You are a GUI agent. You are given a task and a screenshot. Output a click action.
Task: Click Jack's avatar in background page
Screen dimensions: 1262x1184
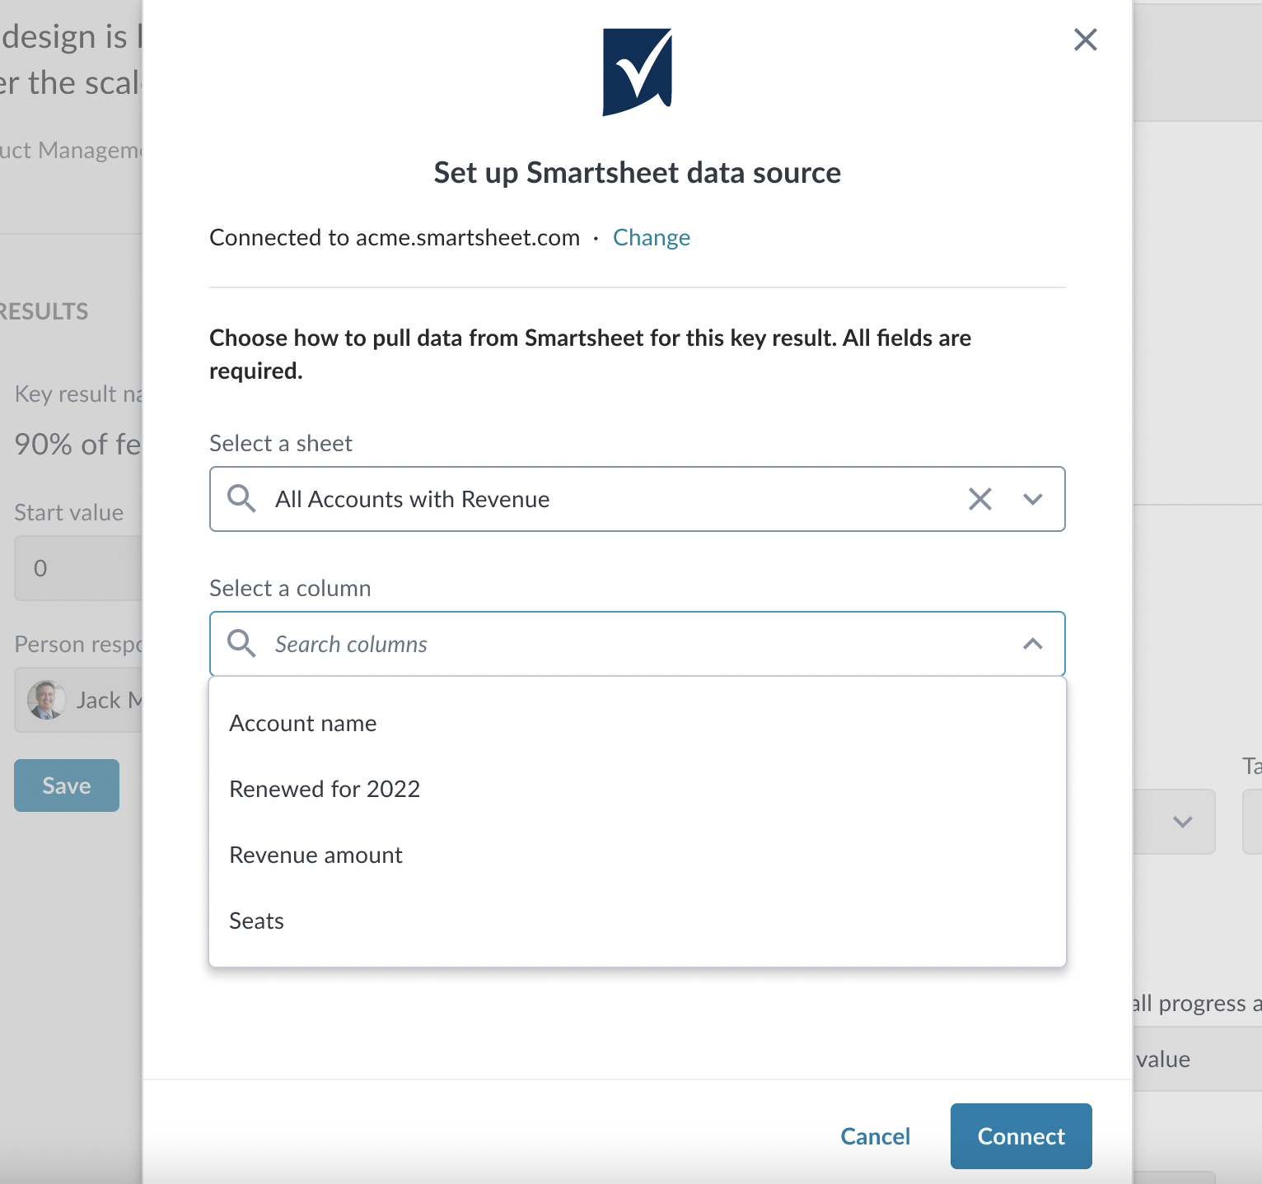[x=47, y=700]
